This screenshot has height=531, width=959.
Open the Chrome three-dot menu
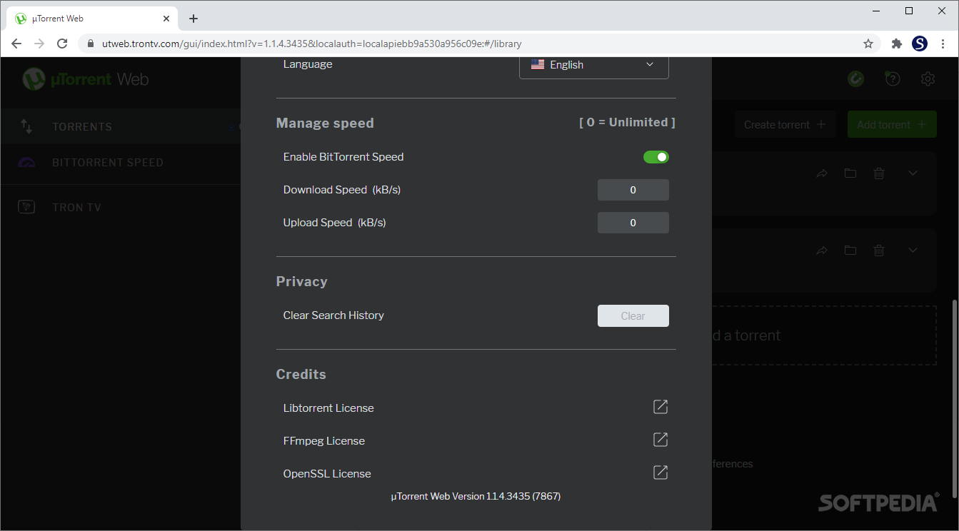(943, 44)
